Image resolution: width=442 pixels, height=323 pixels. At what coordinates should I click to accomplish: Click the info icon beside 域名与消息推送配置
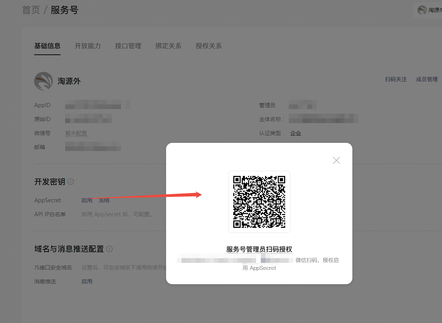coord(109,249)
